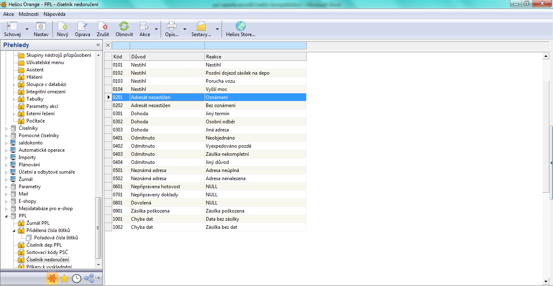Select the 'Porucha vozu' cell

point(255,81)
